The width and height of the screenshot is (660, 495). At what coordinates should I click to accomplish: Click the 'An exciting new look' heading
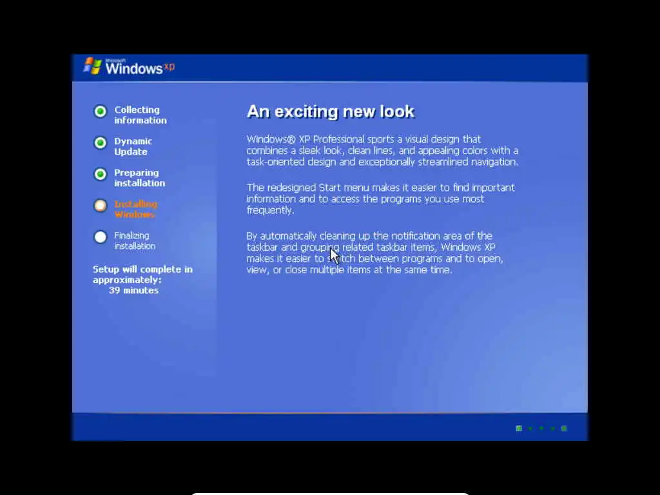331,112
